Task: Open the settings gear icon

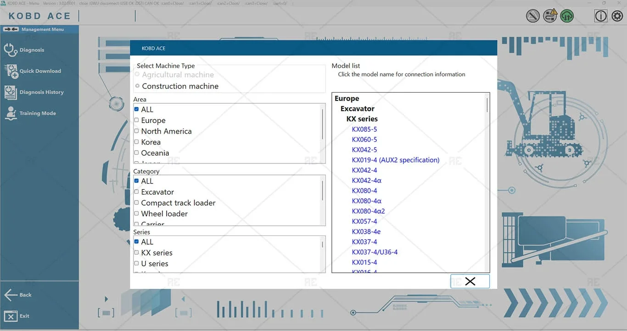Action: click(x=617, y=16)
